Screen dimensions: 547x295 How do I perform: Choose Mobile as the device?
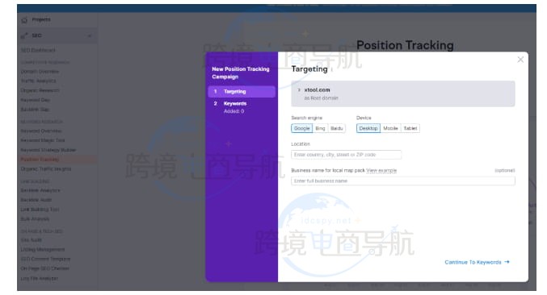pyautogui.click(x=390, y=128)
